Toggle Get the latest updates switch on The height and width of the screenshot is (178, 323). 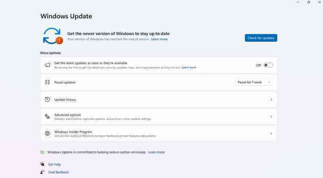pyautogui.click(x=268, y=65)
